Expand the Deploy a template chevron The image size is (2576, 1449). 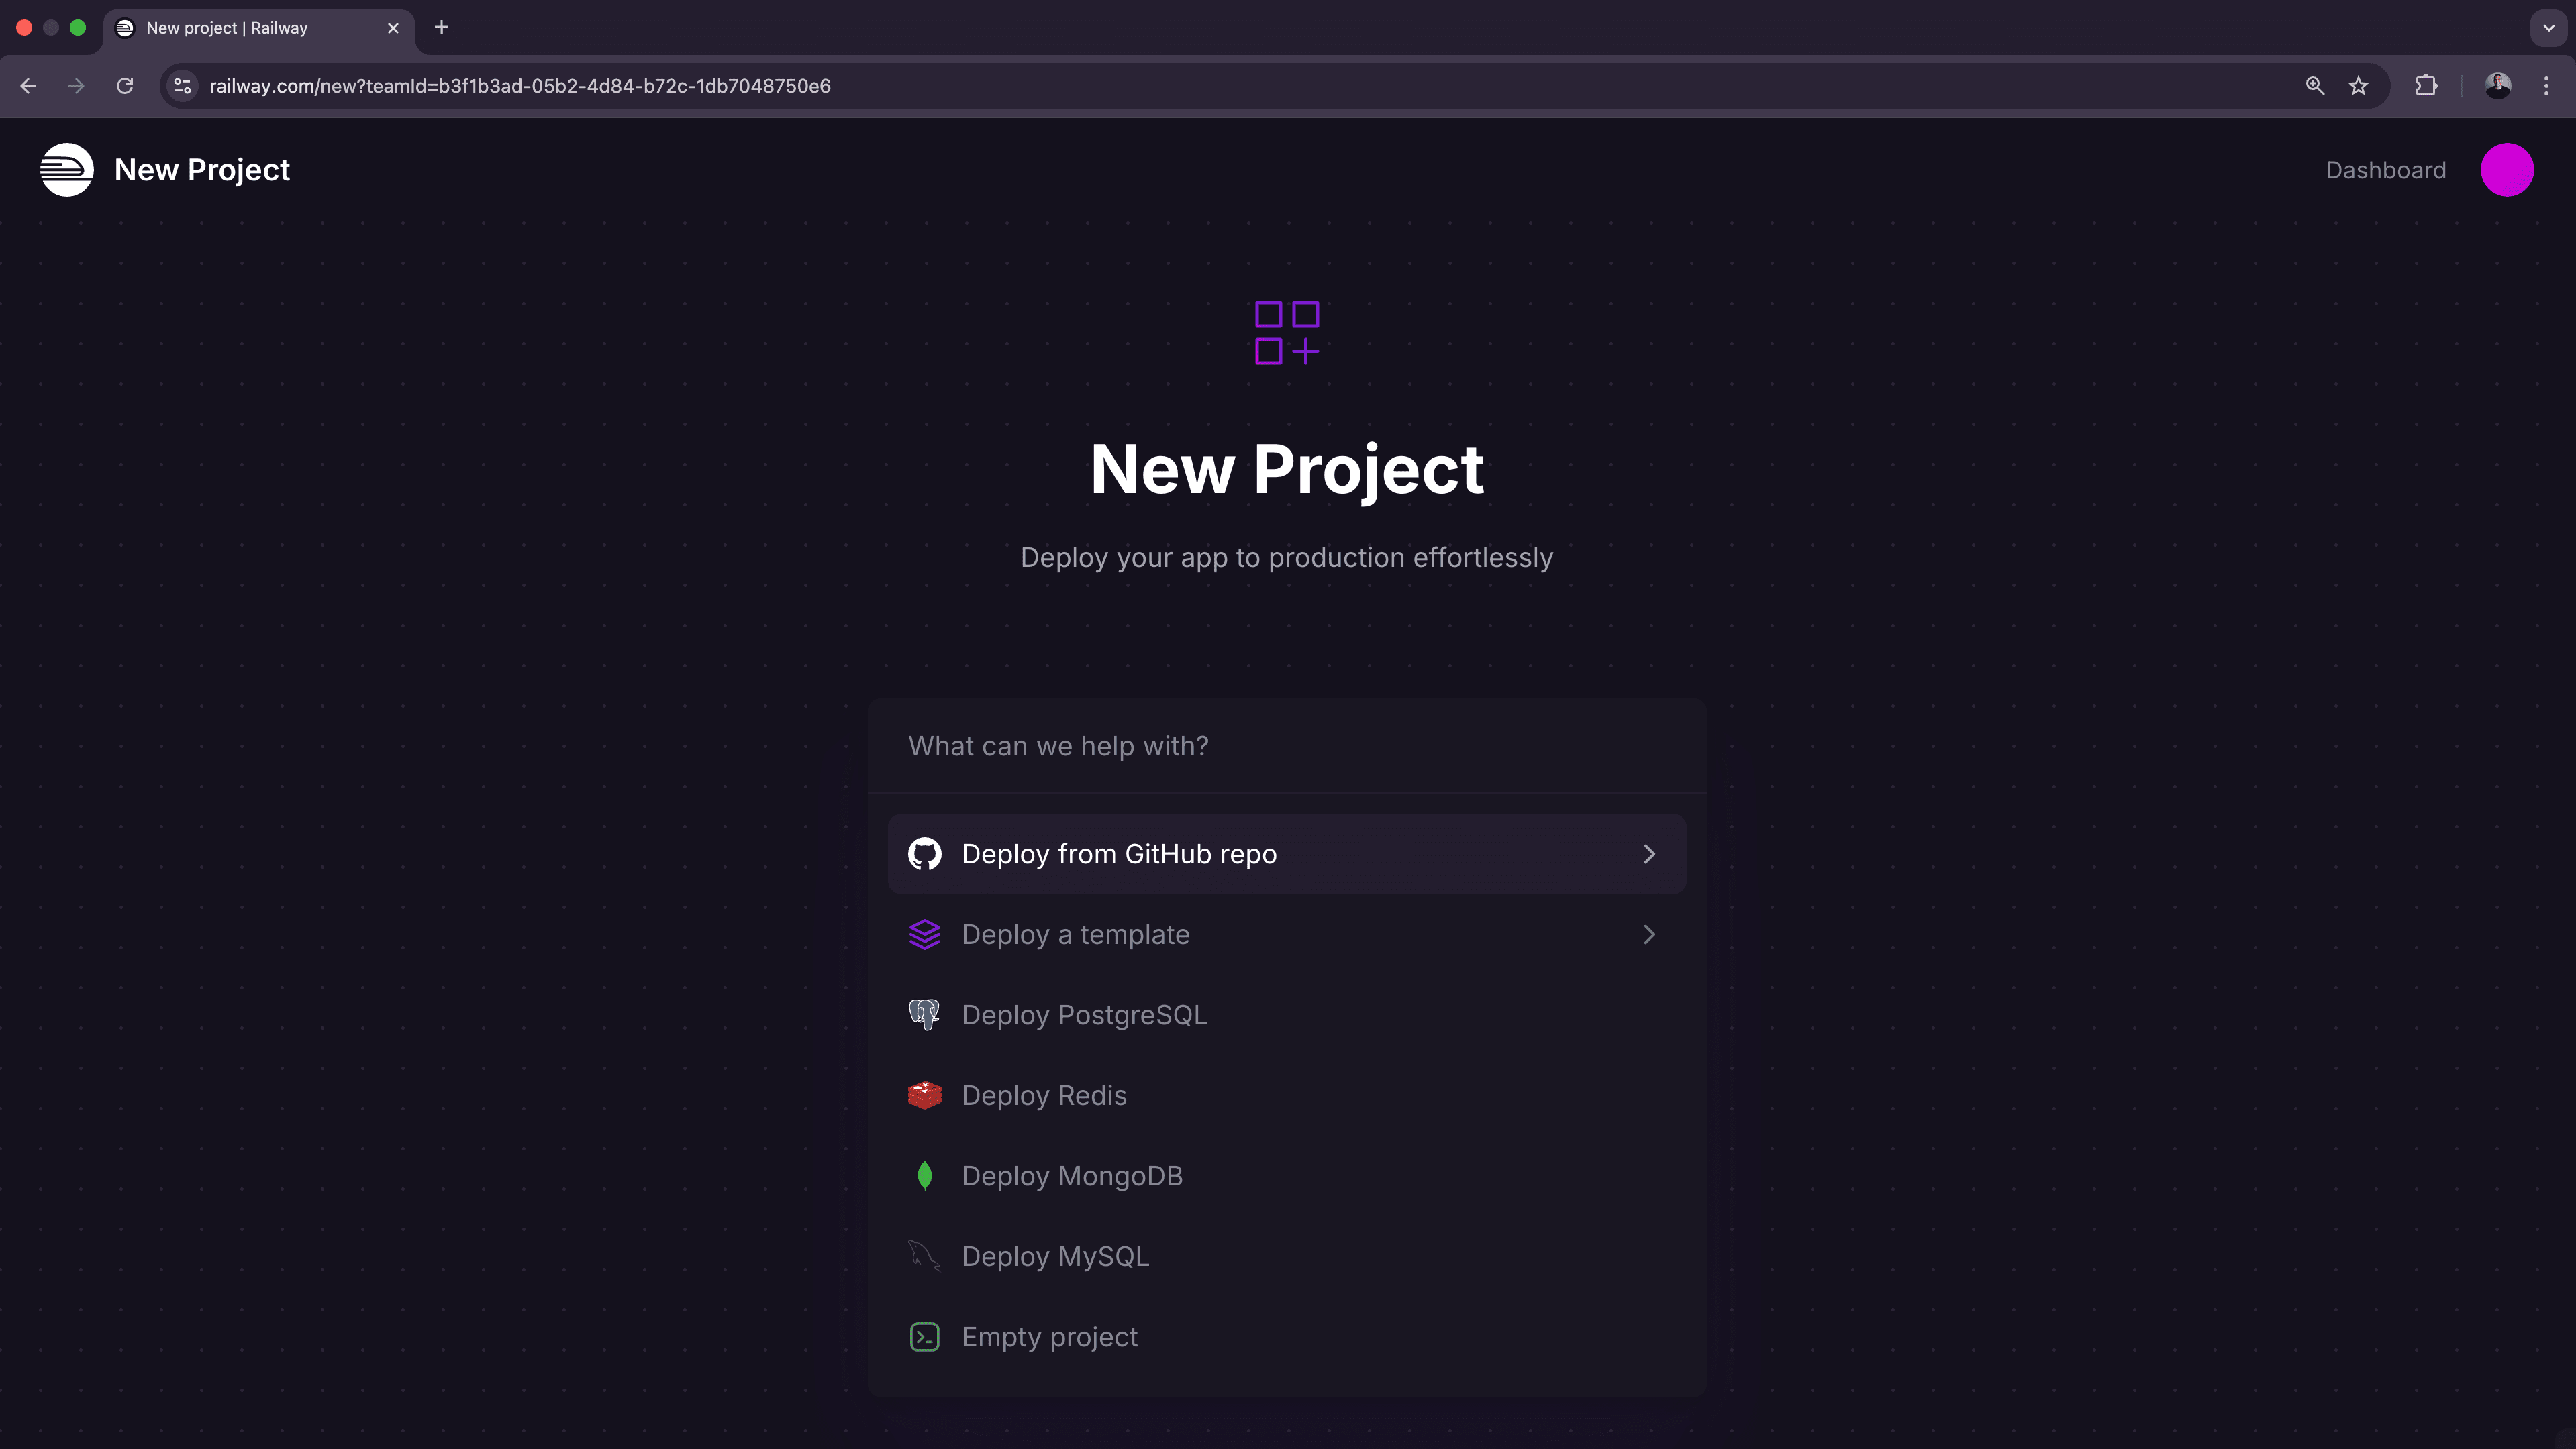pyautogui.click(x=1649, y=934)
